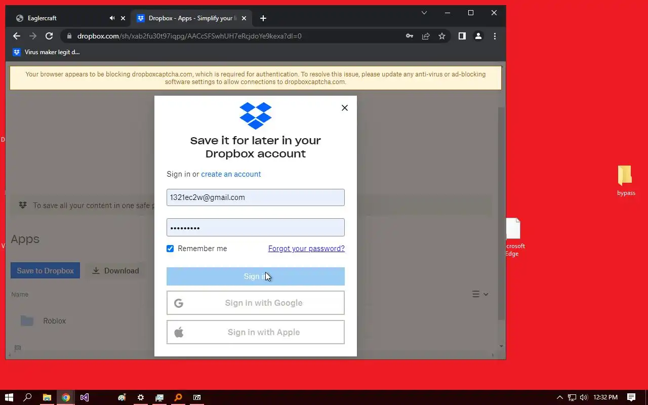This screenshot has height=405, width=648.
Task: Click Chrome icon in taskbar
Action: pyautogui.click(x=66, y=397)
